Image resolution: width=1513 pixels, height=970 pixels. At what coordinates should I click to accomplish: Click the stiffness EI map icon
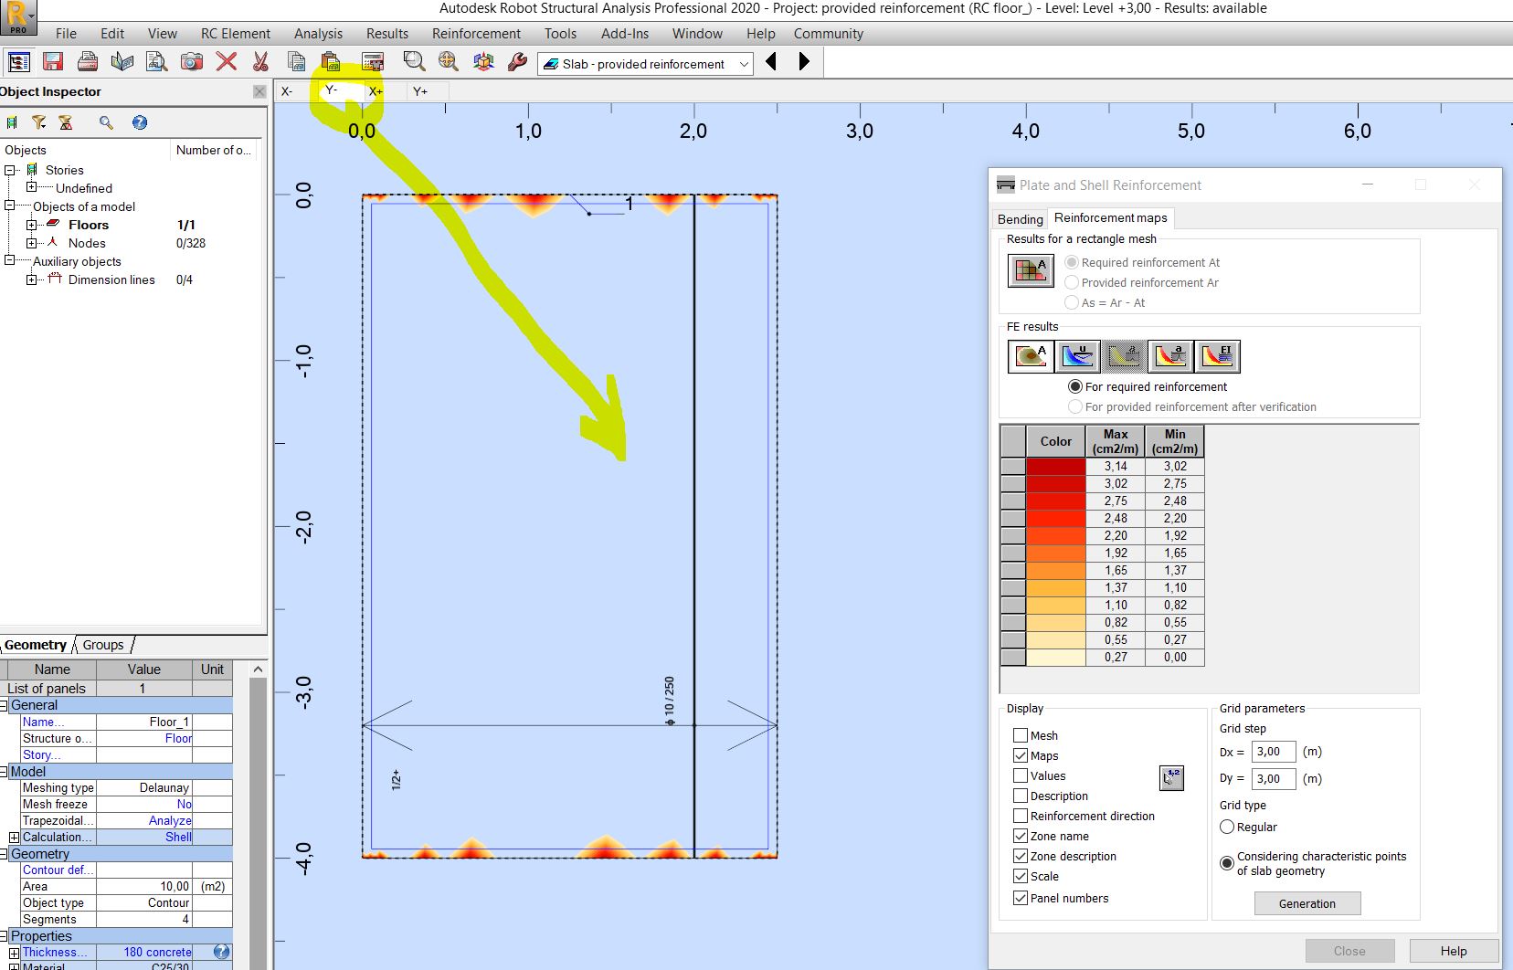[x=1218, y=356]
